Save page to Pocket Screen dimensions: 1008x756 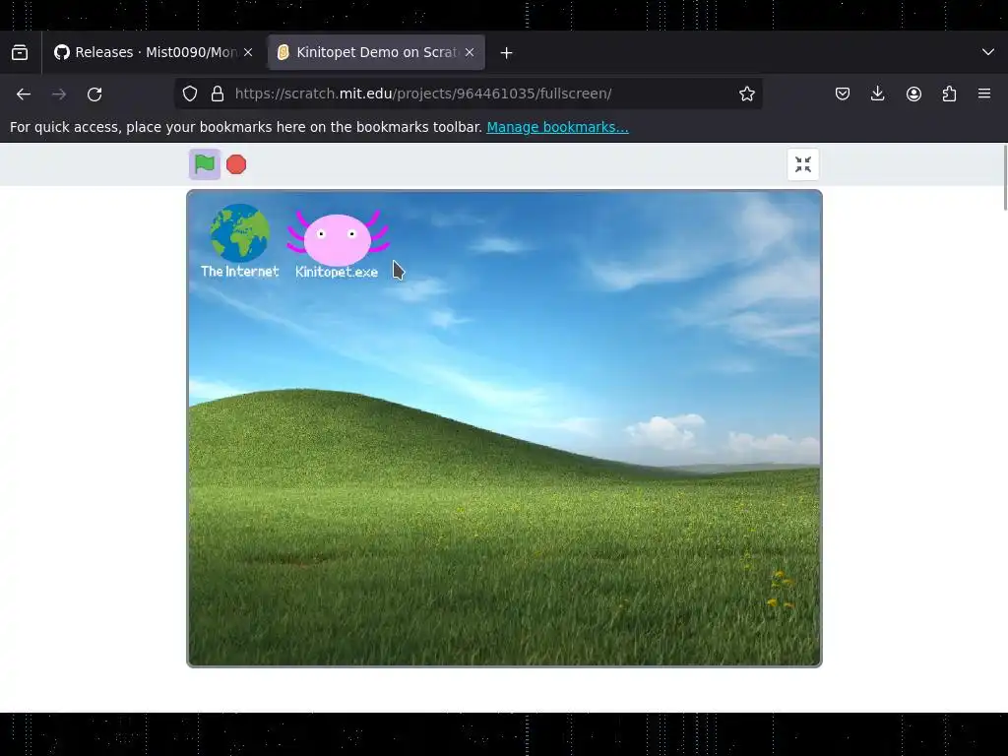click(x=843, y=94)
